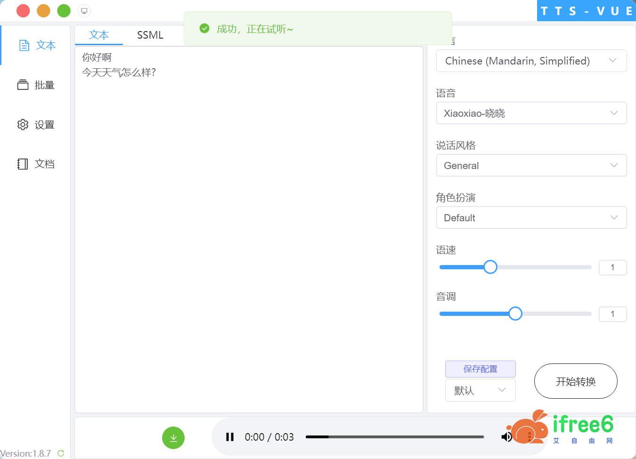Open the 批量 batch sidebar section
The image size is (636, 459).
36,85
